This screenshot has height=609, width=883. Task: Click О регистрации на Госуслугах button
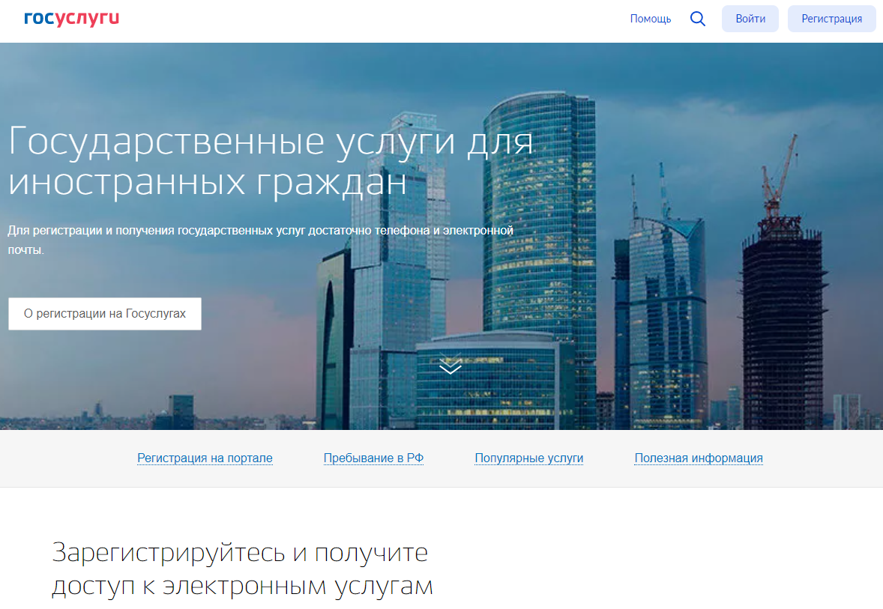[x=105, y=314]
